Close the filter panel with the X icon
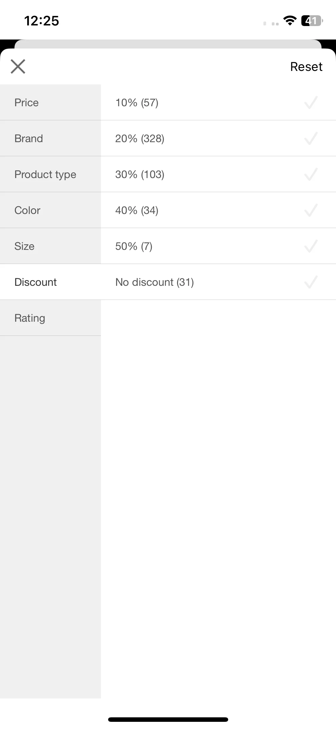The image size is (336, 729). [18, 66]
